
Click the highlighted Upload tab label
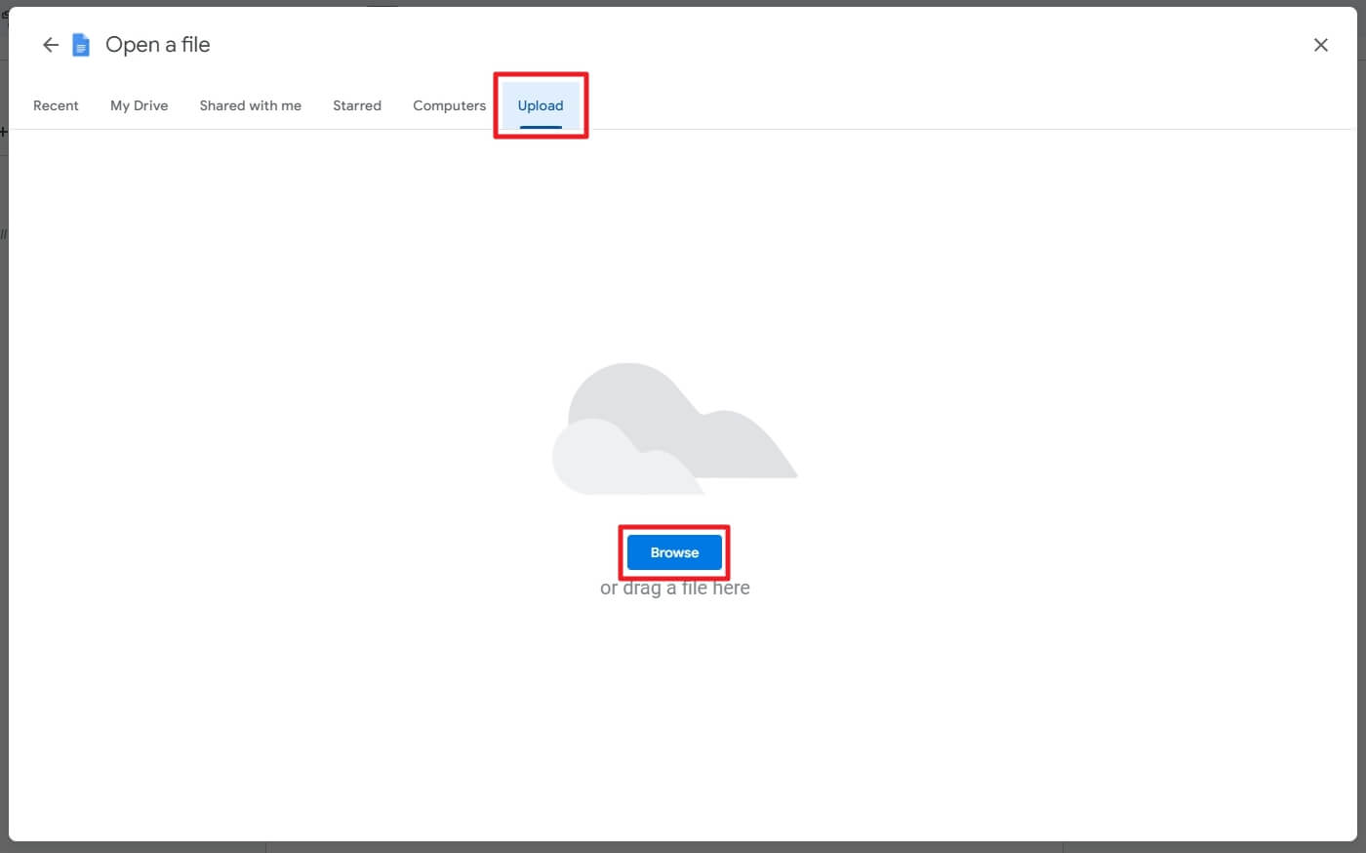point(541,105)
